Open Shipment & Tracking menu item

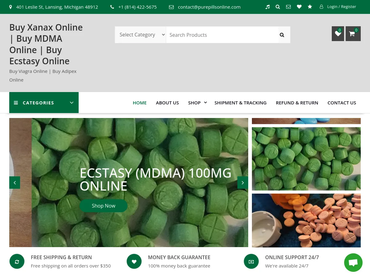(240, 103)
